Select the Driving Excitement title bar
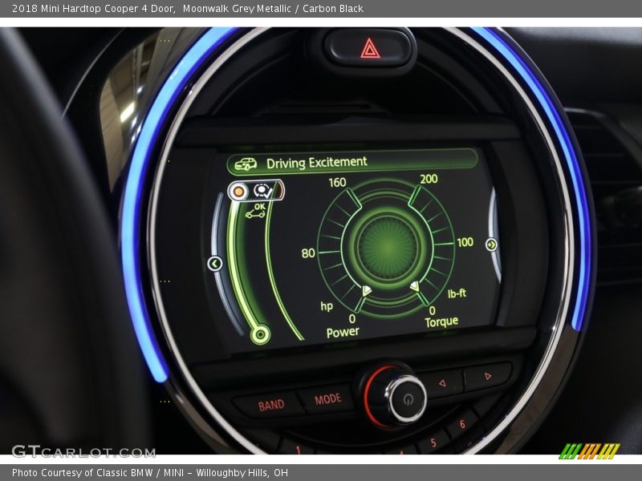 (x=351, y=162)
